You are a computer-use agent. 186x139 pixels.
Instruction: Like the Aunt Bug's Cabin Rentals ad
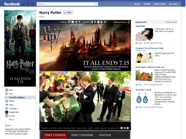coord(139,85)
